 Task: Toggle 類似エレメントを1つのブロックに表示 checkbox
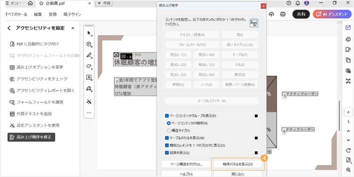(167, 145)
